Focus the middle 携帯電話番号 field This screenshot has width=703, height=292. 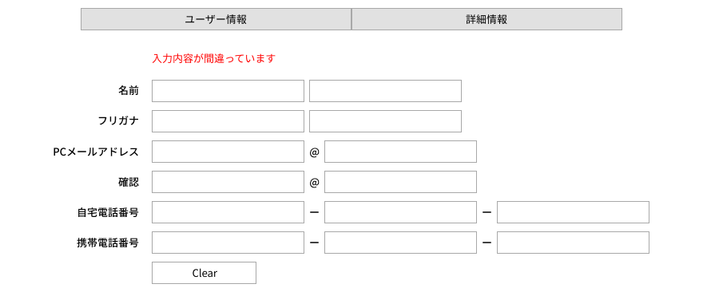pyautogui.click(x=400, y=243)
